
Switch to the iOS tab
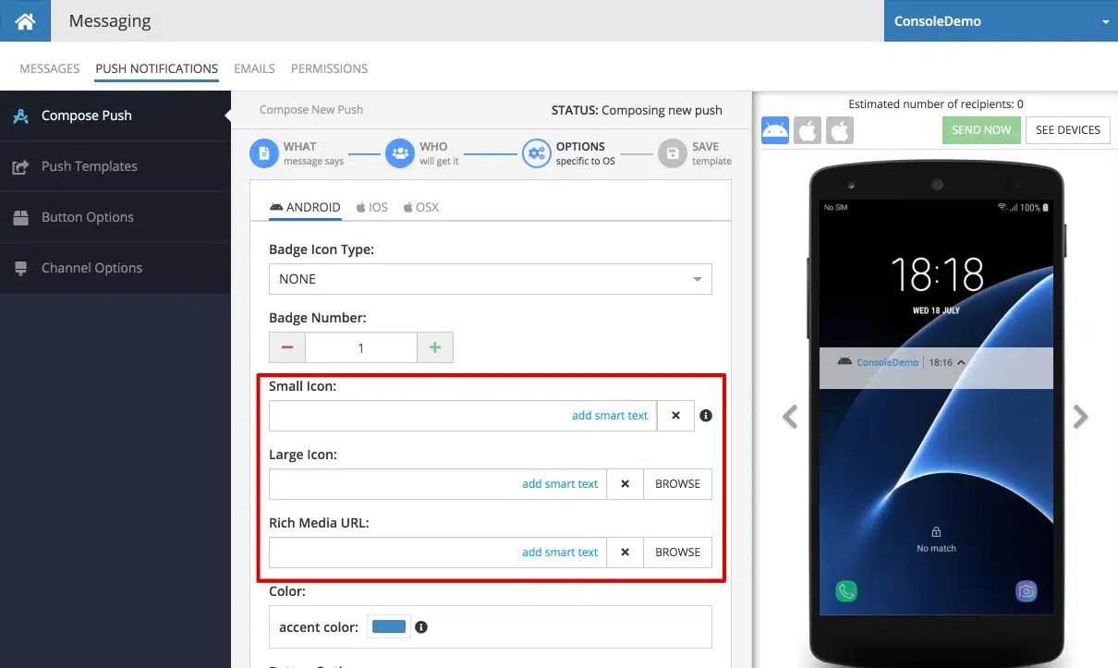tap(371, 206)
